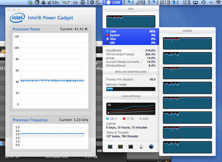Click the Processor Power title label
The image size is (222, 162).
(26, 29)
